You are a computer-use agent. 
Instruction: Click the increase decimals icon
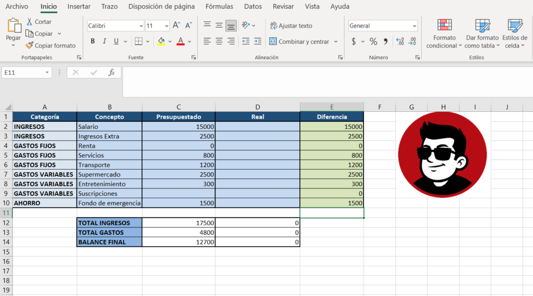click(400, 42)
